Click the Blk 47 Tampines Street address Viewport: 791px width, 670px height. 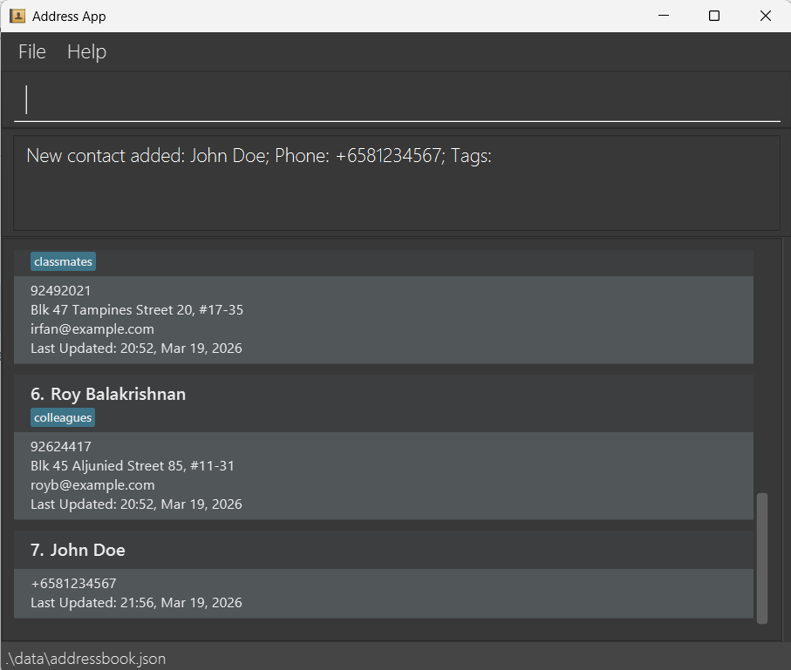137,310
